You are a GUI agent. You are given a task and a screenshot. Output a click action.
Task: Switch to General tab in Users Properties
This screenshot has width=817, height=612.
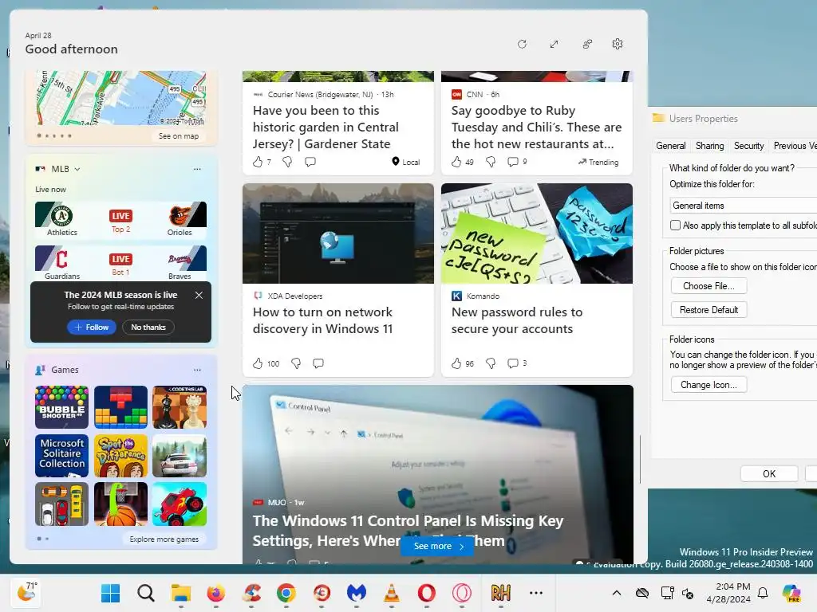coord(670,146)
